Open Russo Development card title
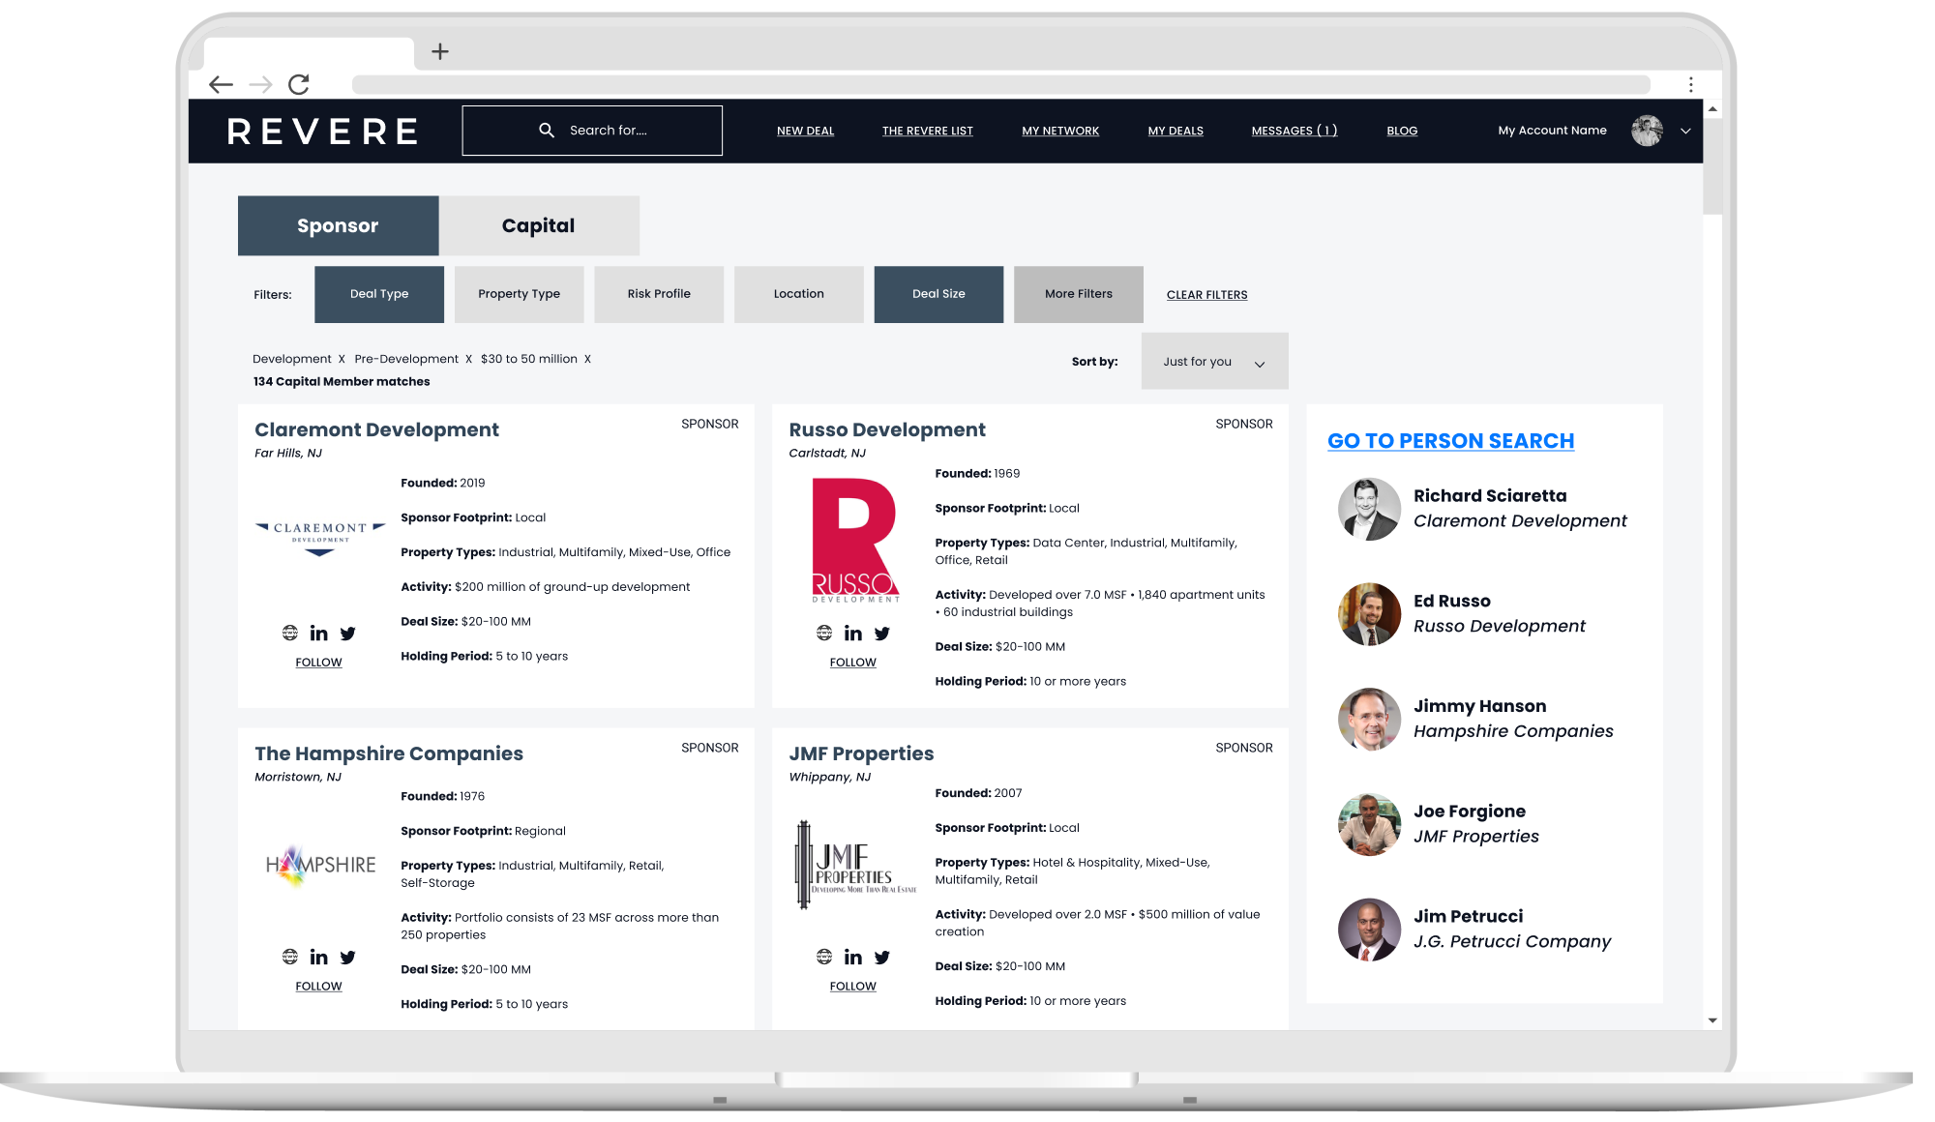 pos(886,429)
